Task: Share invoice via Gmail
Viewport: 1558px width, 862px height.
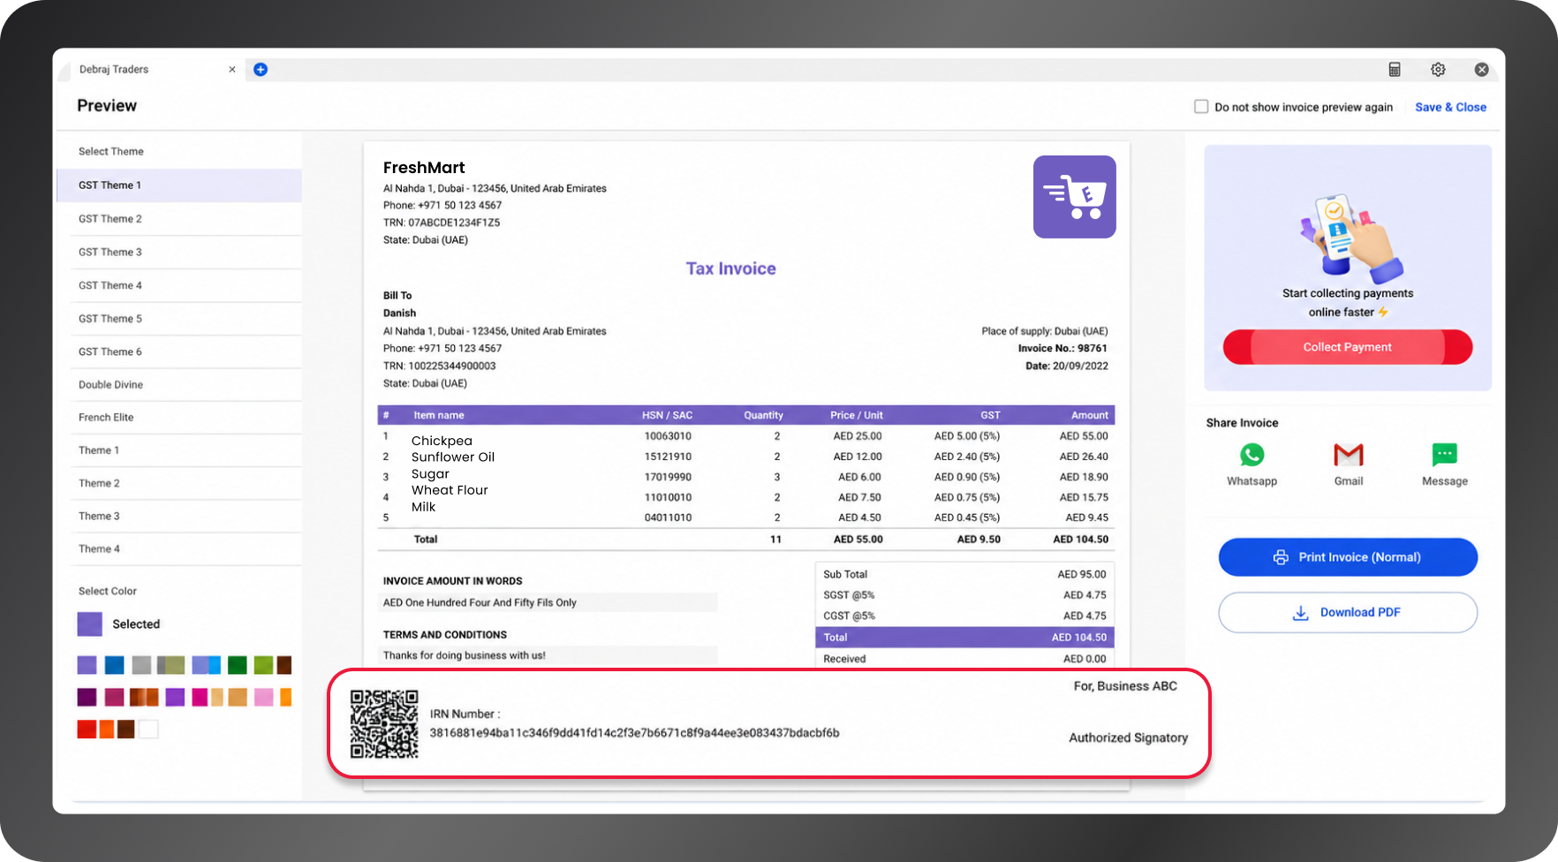Action: coord(1348,464)
